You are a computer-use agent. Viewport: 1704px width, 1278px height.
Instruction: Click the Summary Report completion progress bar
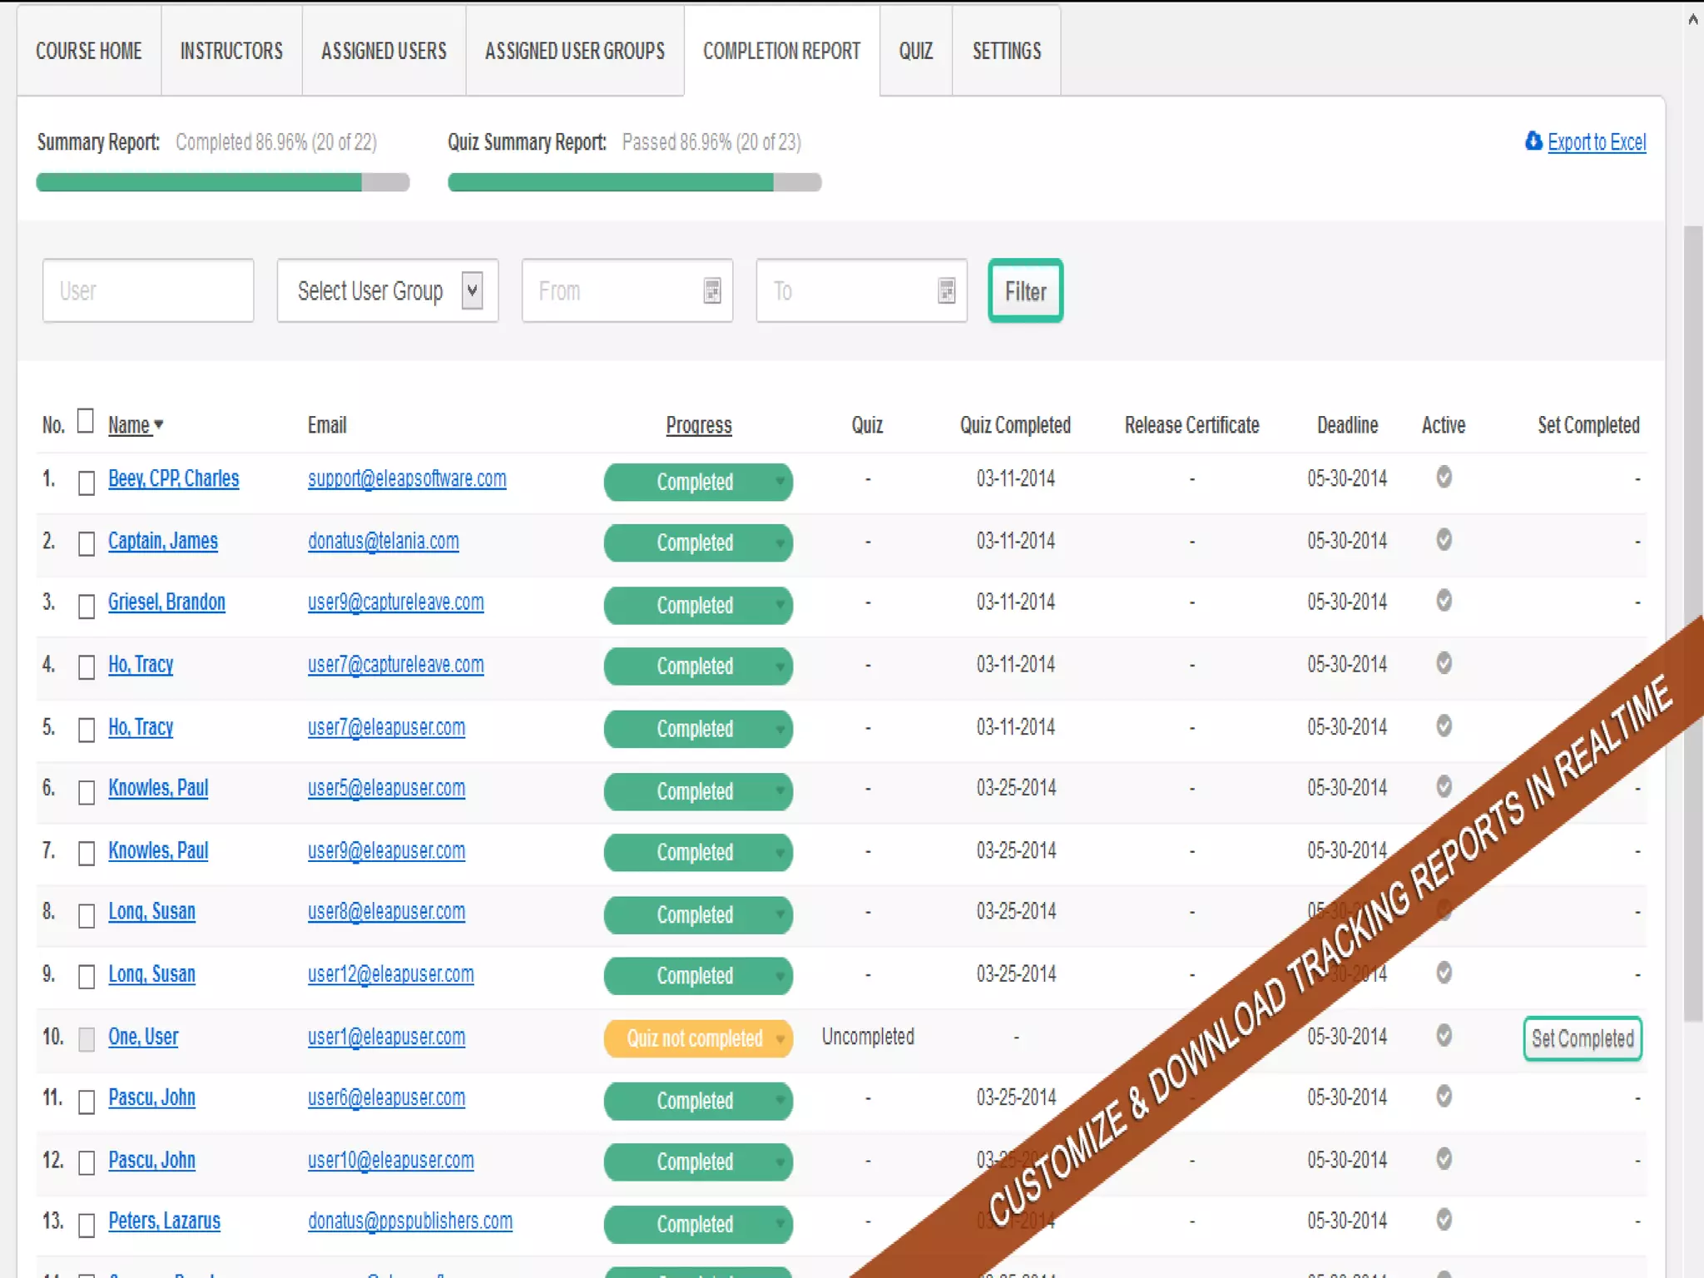pos(222,183)
